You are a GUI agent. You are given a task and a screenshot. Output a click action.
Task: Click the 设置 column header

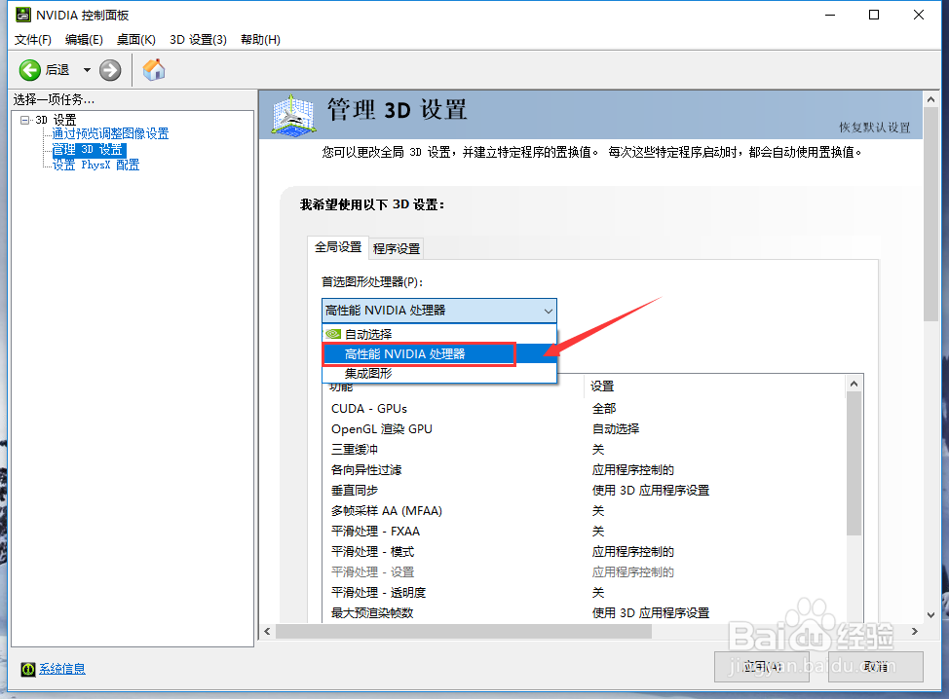tap(714, 386)
